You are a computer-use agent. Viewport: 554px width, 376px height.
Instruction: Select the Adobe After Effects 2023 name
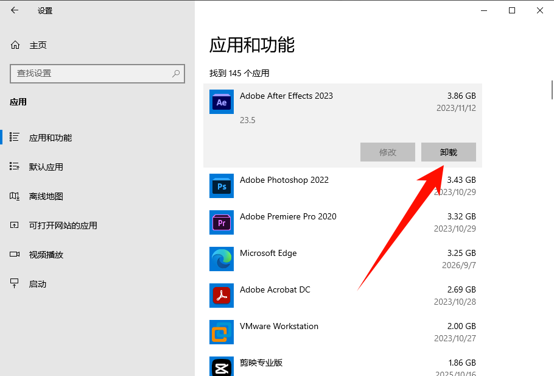pos(286,96)
